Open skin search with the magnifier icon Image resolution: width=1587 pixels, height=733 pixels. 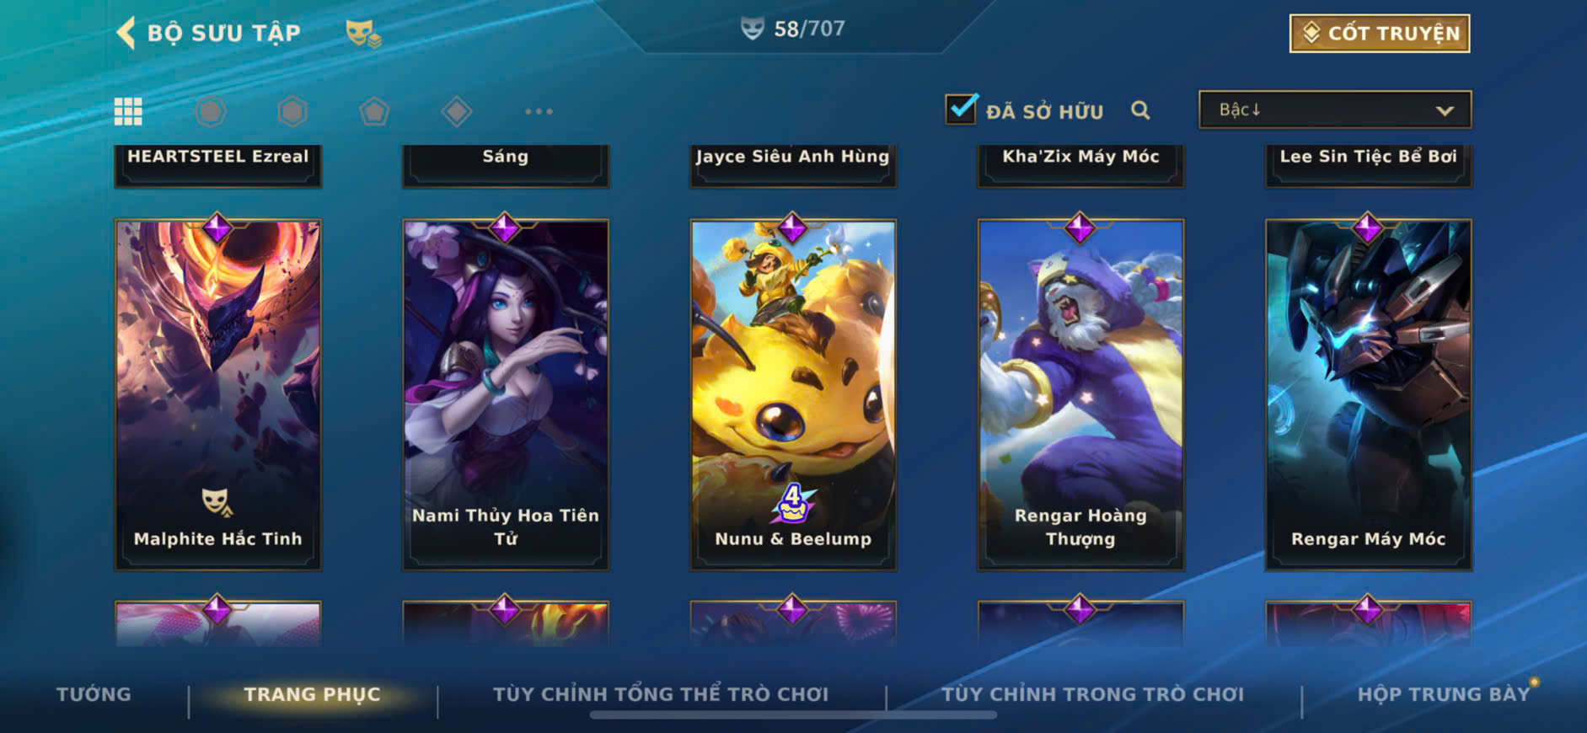click(x=1140, y=110)
